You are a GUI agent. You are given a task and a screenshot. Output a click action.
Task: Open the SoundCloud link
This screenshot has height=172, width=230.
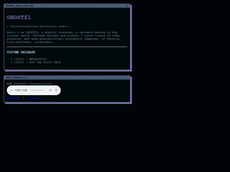coord(34,98)
